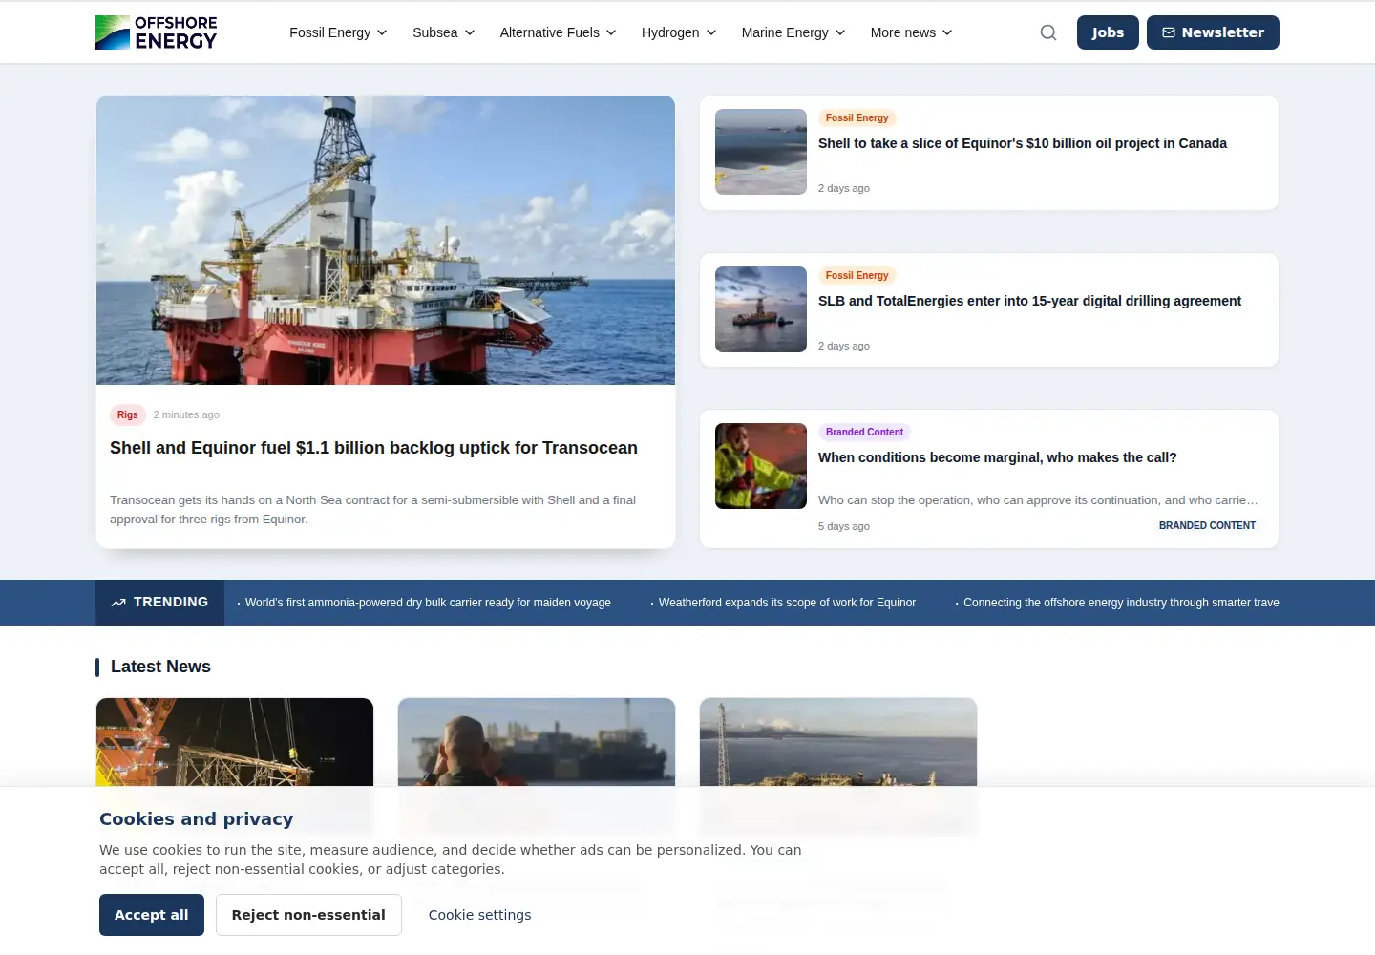The height and width of the screenshot is (955, 1375).
Task: Open the search magnifier icon
Action: (x=1048, y=32)
